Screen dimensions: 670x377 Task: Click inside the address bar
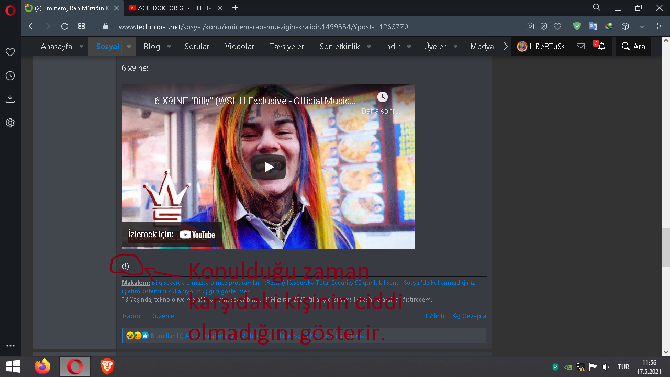coord(262,26)
